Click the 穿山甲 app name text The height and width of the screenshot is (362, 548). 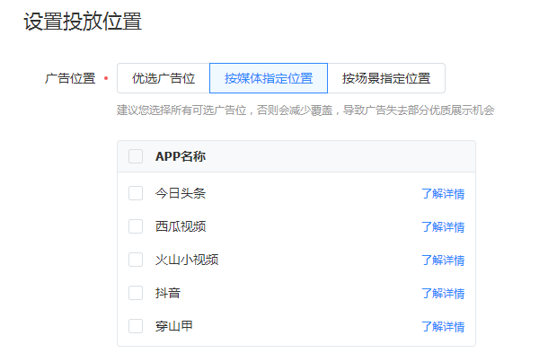(174, 326)
